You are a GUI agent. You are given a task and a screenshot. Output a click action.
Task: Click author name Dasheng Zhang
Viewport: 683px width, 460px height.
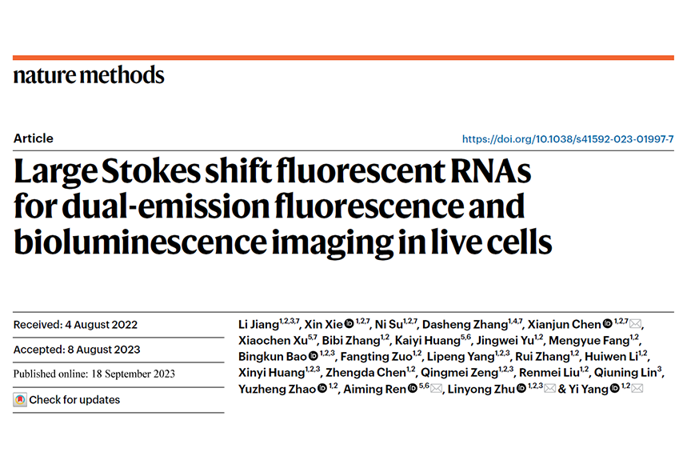click(465, 325)
